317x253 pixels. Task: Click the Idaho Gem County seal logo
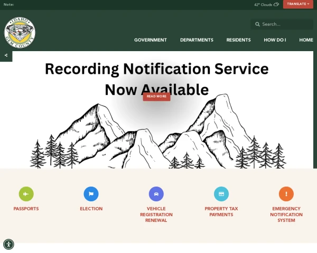[x=20, y=33]
